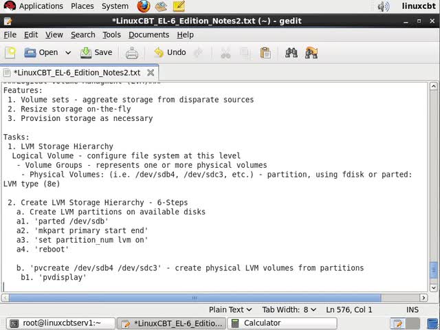Create a new document with the New icon
Image resolution: width=440 pixels, height=330 pixels.
[10, 52]
